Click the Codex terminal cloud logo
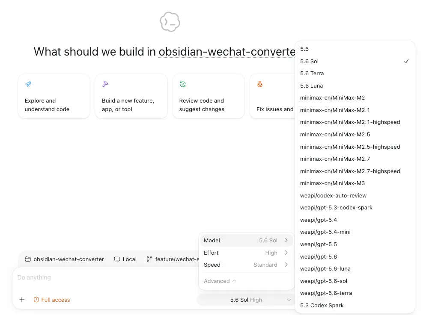The height and width of the screenshot is (315, 432). pos(170,22)
